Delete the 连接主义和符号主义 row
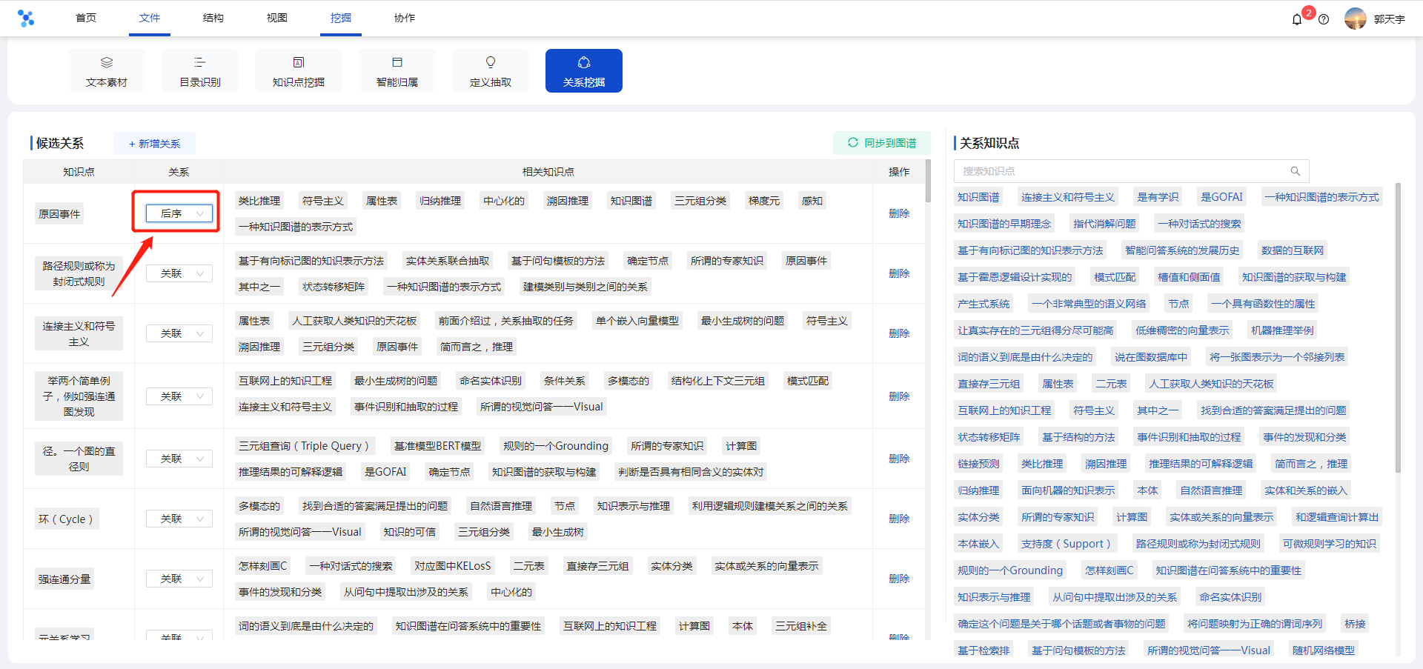The width and height of the screenshot is (1423, 669). (x=899, y=333)
